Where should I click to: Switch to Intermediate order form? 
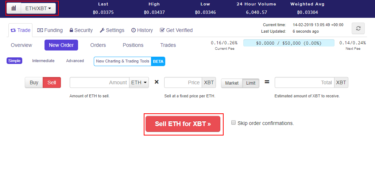(43, 61)
